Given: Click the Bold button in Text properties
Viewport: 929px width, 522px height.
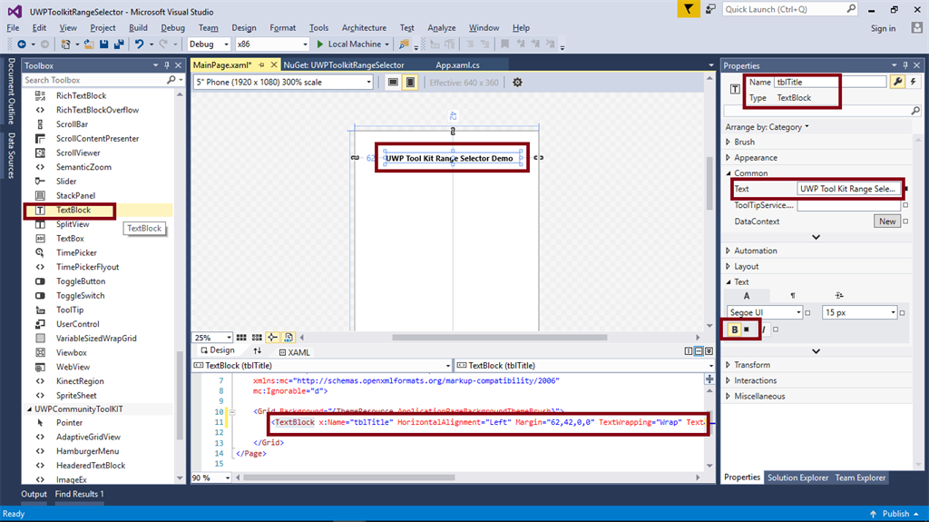Looking at the screenshot, I should (x=735, y=330).
